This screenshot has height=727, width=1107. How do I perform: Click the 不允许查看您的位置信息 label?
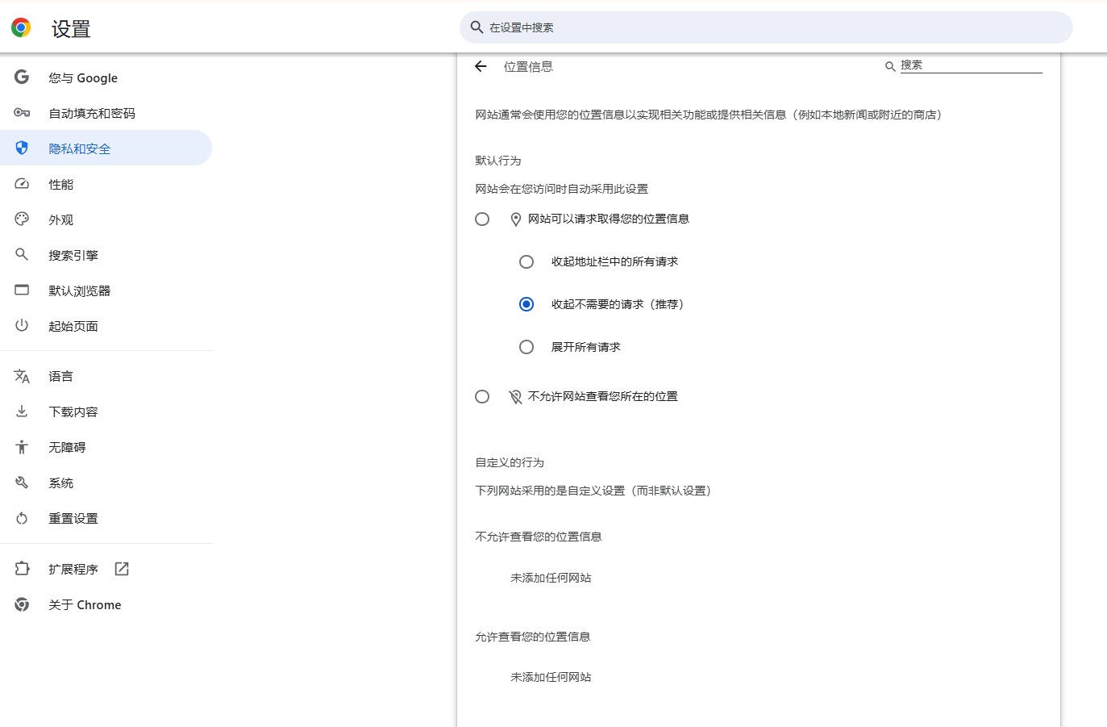pyautogui.click(x=539, y=537)
